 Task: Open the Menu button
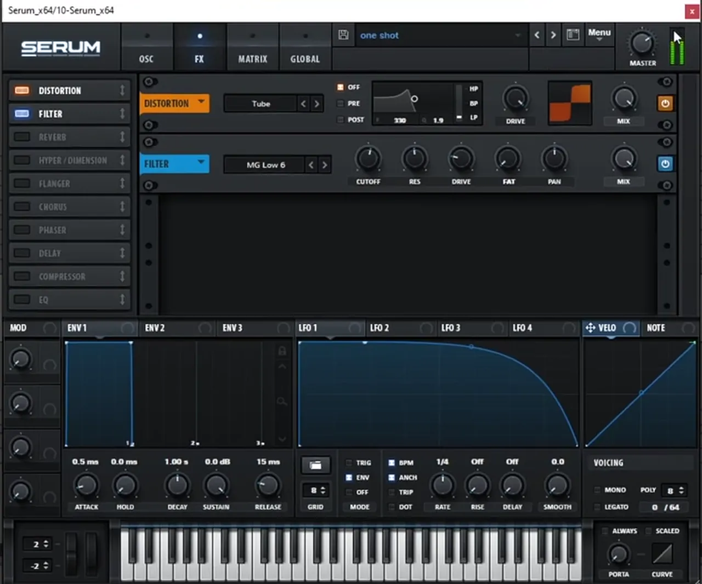pyautogui.click(x=599, y=35)
